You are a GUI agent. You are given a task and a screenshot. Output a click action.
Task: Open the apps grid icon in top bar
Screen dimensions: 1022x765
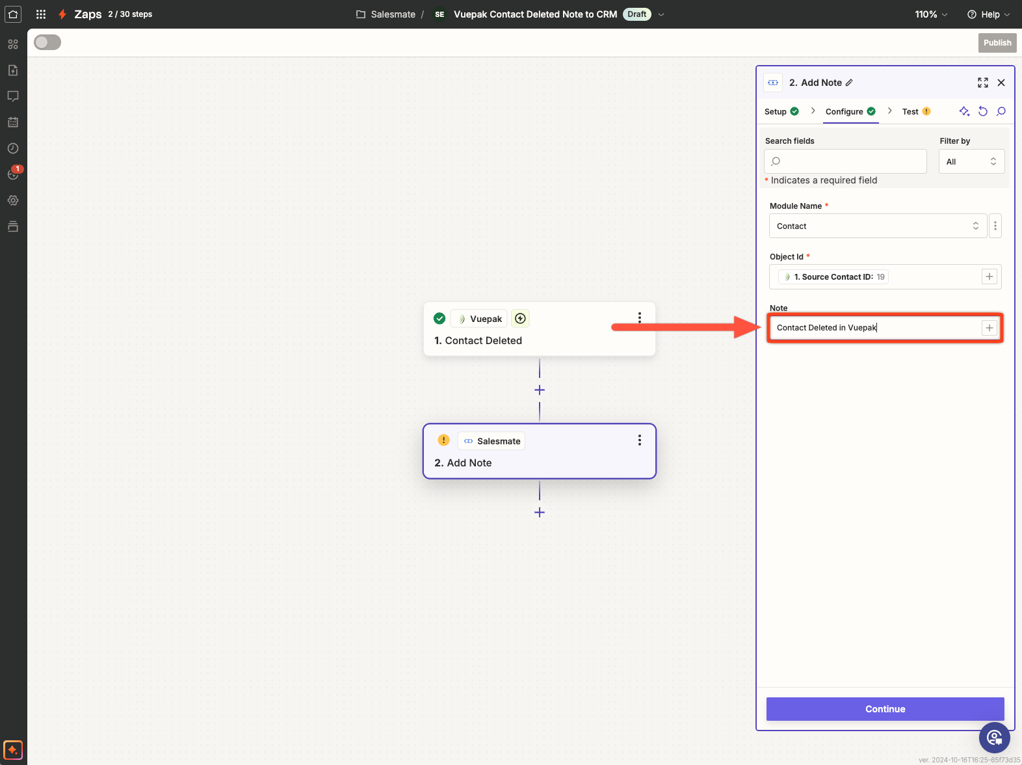[41, 14]
